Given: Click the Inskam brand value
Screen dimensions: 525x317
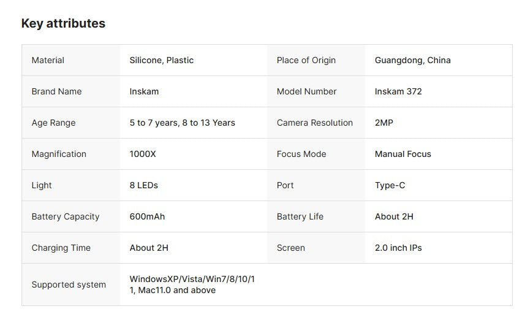Looking at the screenshot, I should [144, 91].
